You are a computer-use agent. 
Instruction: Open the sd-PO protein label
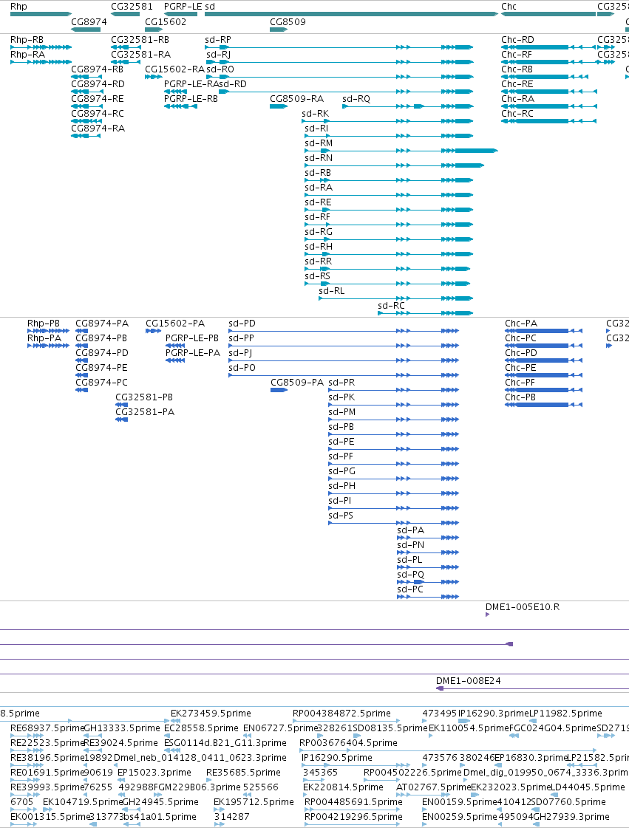(x=242, y=368)
